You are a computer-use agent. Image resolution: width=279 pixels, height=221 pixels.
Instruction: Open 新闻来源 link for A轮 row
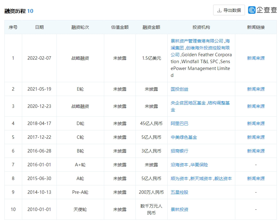256,178
